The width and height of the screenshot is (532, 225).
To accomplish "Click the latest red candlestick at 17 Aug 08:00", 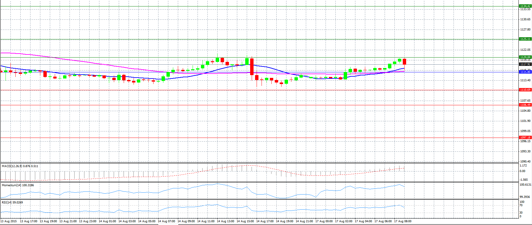I will [404, 62].
